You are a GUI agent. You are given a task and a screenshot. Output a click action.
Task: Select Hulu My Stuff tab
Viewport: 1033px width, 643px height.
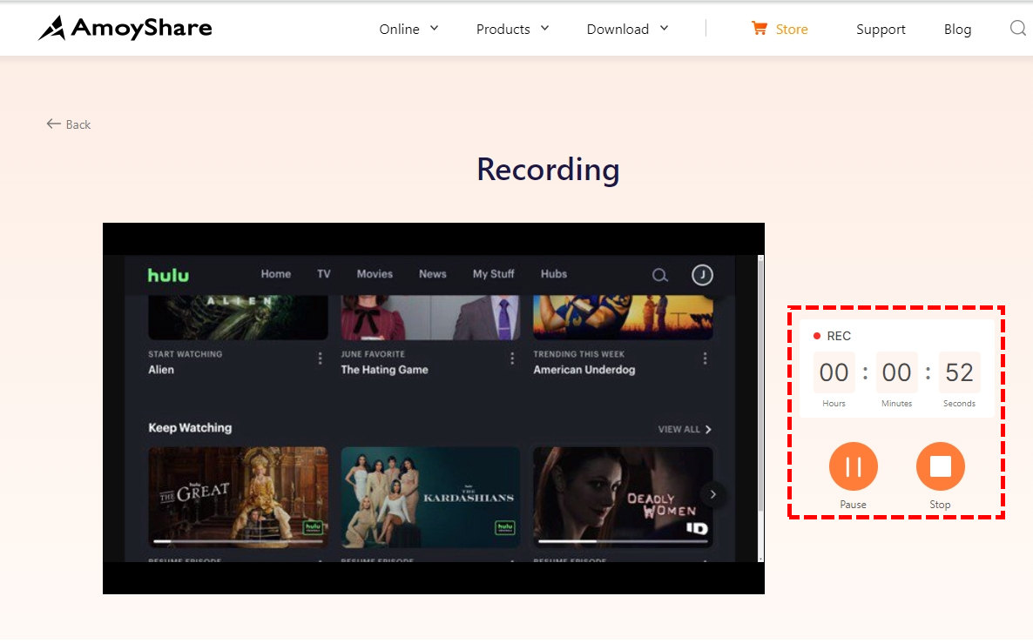coord(494,274)
